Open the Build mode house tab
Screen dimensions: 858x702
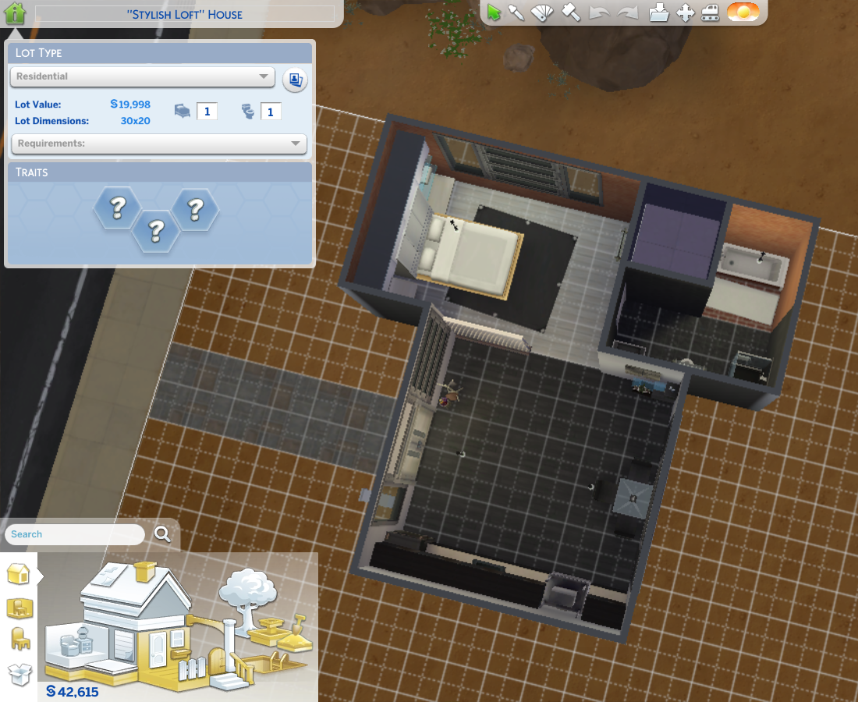point(18,574)
